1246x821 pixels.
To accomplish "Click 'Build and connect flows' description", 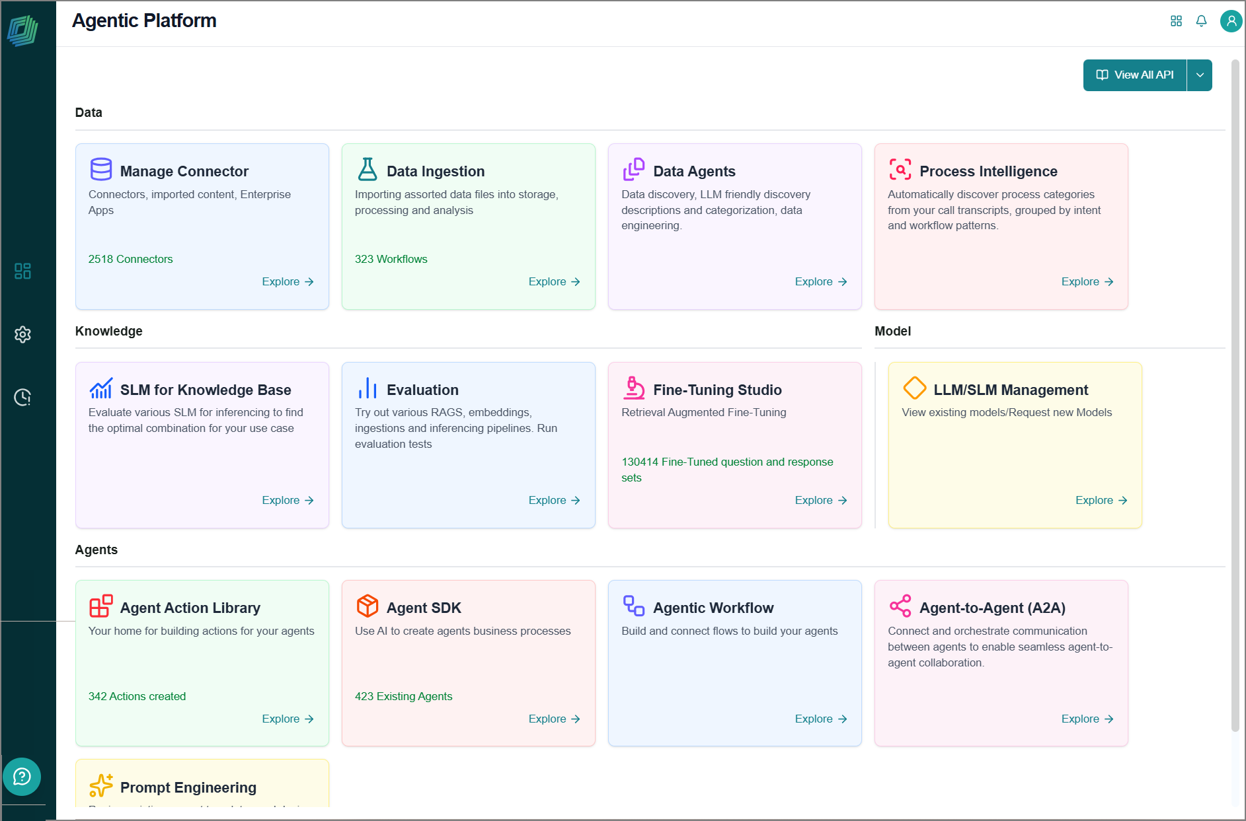I will (x=729, y=631).
